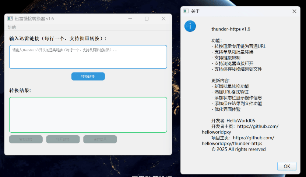Close the 迅雷链接转换器 window
Viewport: 306px width, 177px height.
163,19
